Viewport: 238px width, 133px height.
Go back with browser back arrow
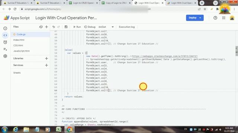tap(4, 9)
